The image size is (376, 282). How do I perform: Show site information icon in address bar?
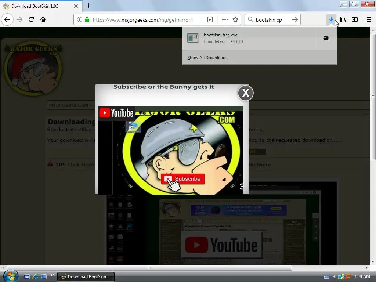[x=80, y=20]
